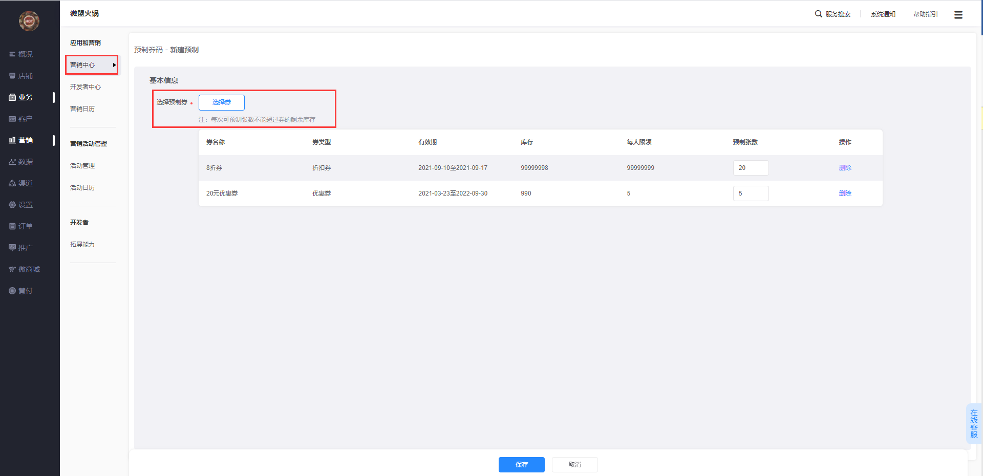Open the 微商城 sidebar icon
This screenshot has width=983, height=476.
12,269
